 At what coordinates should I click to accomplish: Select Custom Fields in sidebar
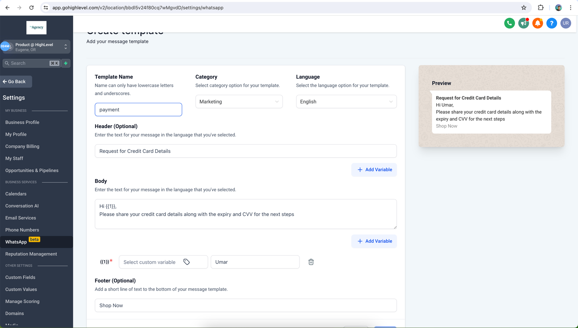[x=20, y=277]
